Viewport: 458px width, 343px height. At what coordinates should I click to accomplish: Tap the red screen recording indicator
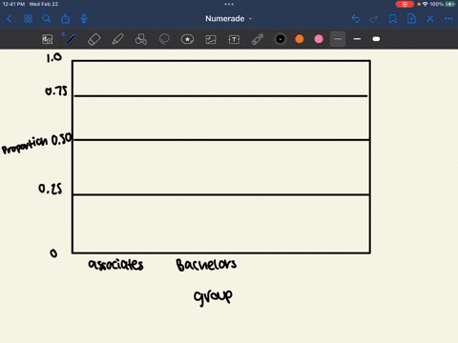[x=405, y=4]
